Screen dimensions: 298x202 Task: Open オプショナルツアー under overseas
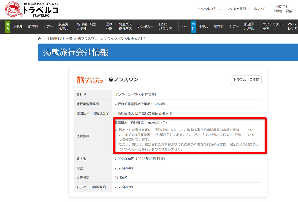[x=272, y=27]
